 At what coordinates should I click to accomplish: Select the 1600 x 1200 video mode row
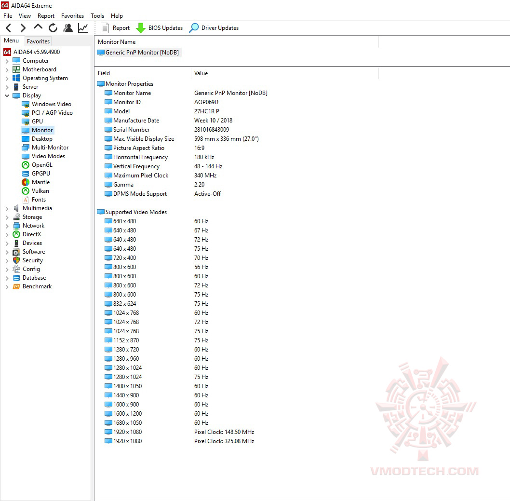[x=238, y=414]
